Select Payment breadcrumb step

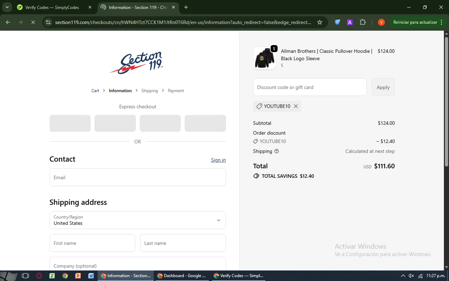(176, 91)
